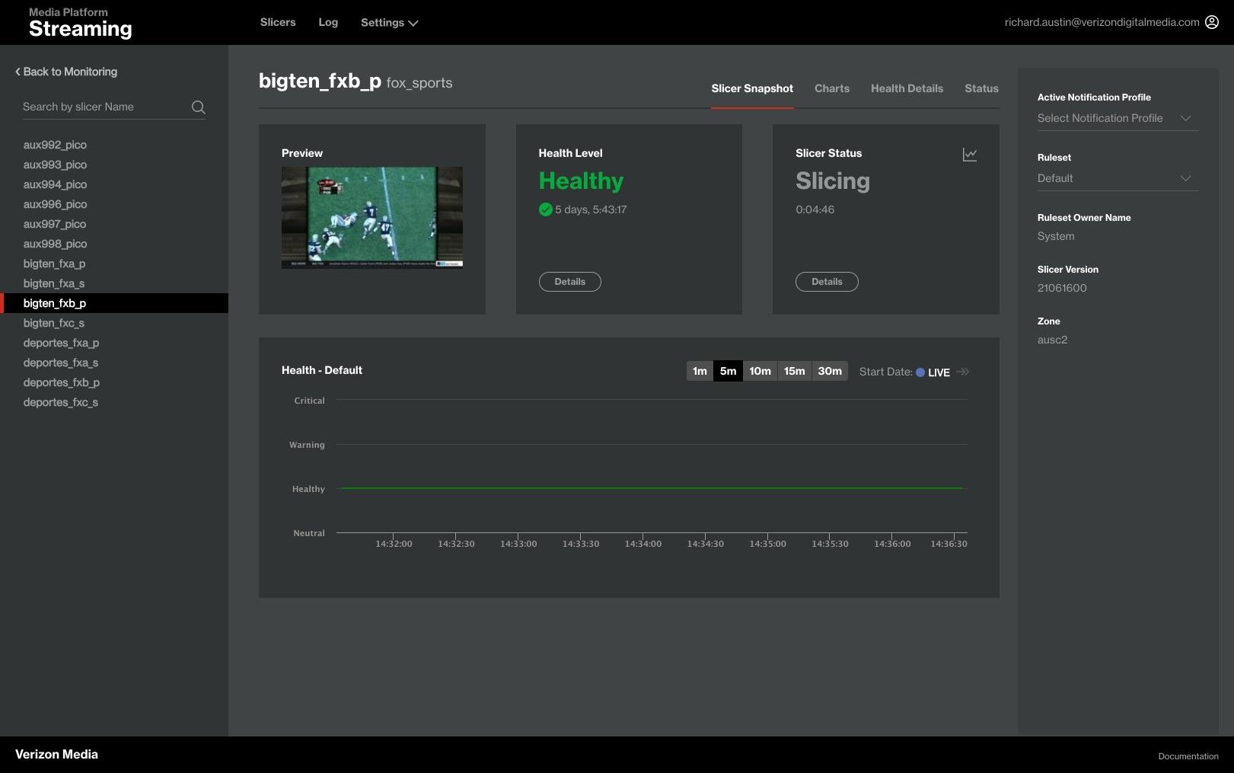Select aux998_pico in slicer list
This screenshot has width=1234, height=773.
click(55, 244)
